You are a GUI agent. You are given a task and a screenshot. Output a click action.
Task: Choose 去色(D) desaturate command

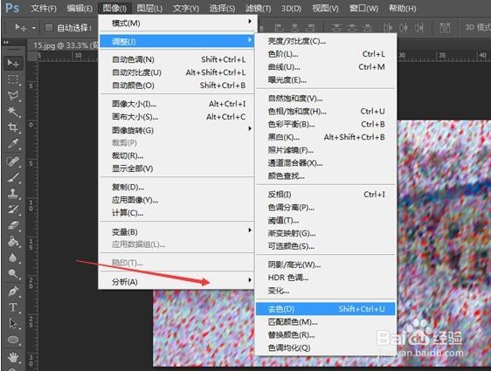[x=326, y=309]
